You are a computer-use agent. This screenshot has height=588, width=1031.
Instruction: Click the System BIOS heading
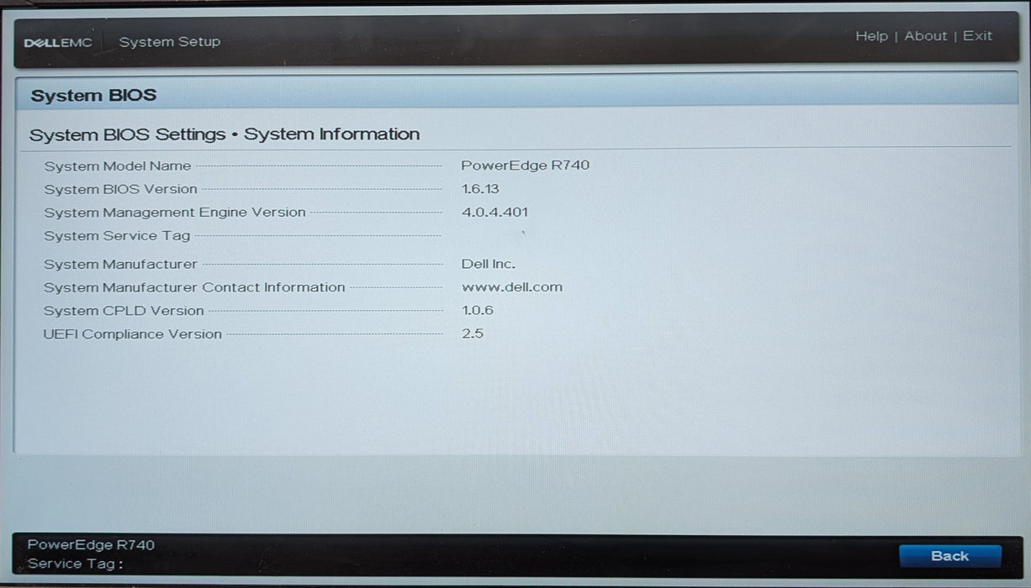[x=93, y=95]
